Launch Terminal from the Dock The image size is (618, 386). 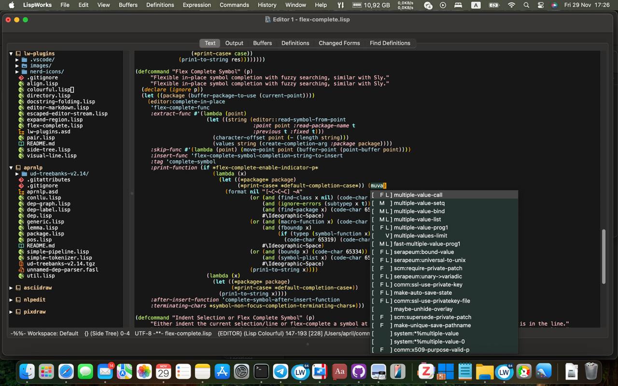[261, 372]
